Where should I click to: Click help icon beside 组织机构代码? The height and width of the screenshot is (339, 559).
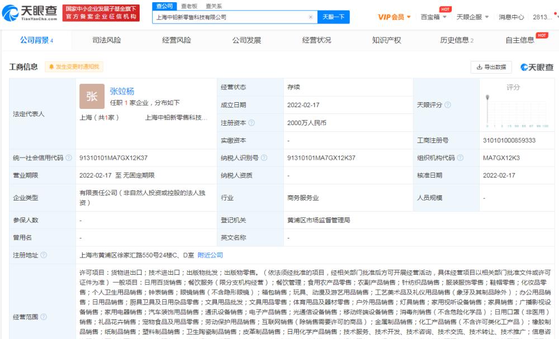460,157
